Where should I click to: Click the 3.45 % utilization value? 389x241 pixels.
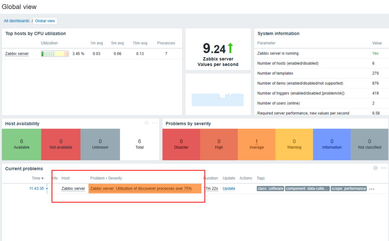click(x=78, y=54)
